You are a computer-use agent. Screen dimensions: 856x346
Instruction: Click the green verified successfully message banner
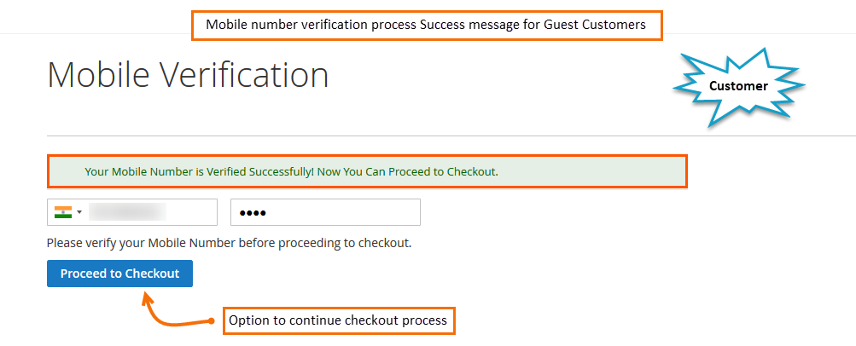(366, 171)
